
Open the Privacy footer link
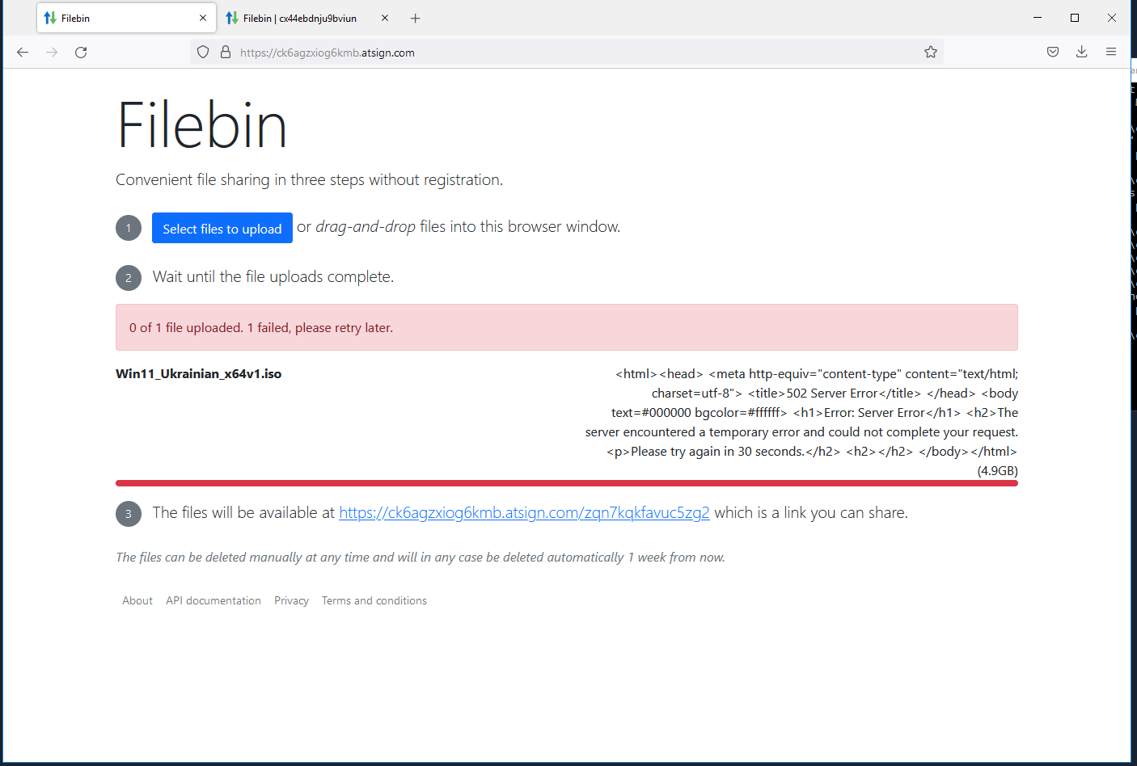pyautogui.click(x=291, y=601)
